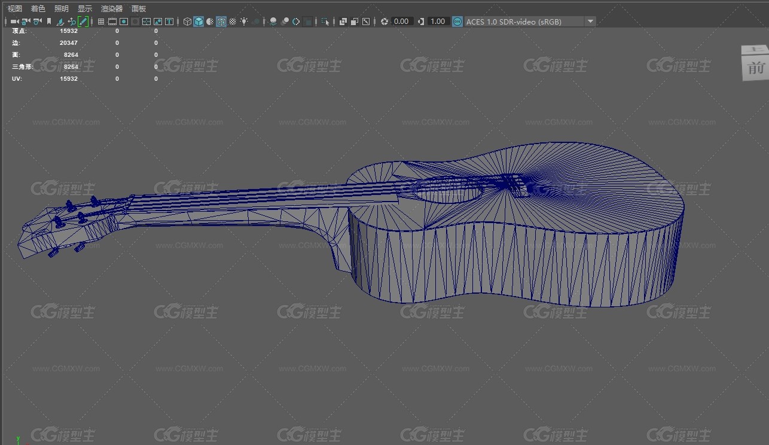Switch to Wireframe cube display
769x445 pixels.
187,21
